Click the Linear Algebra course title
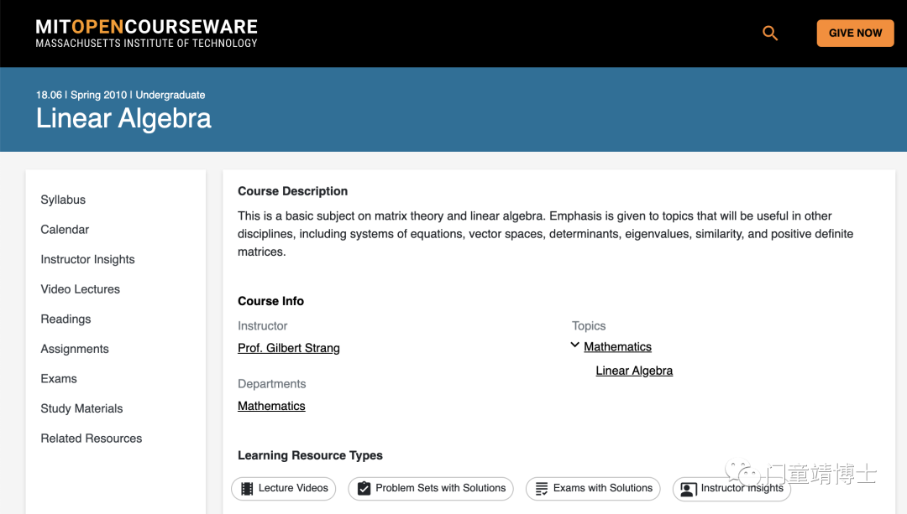 (x=123, y=118)
